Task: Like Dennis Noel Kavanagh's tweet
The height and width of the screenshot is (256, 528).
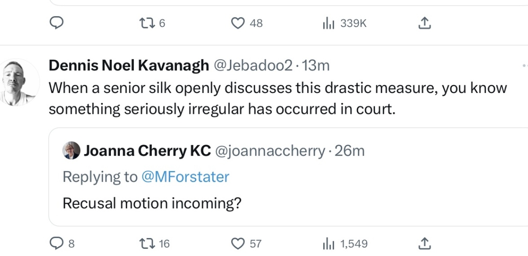Action: tap(238, 243)
